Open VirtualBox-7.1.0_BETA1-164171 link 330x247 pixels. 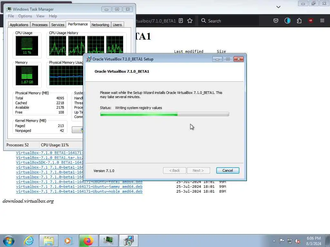50,153
